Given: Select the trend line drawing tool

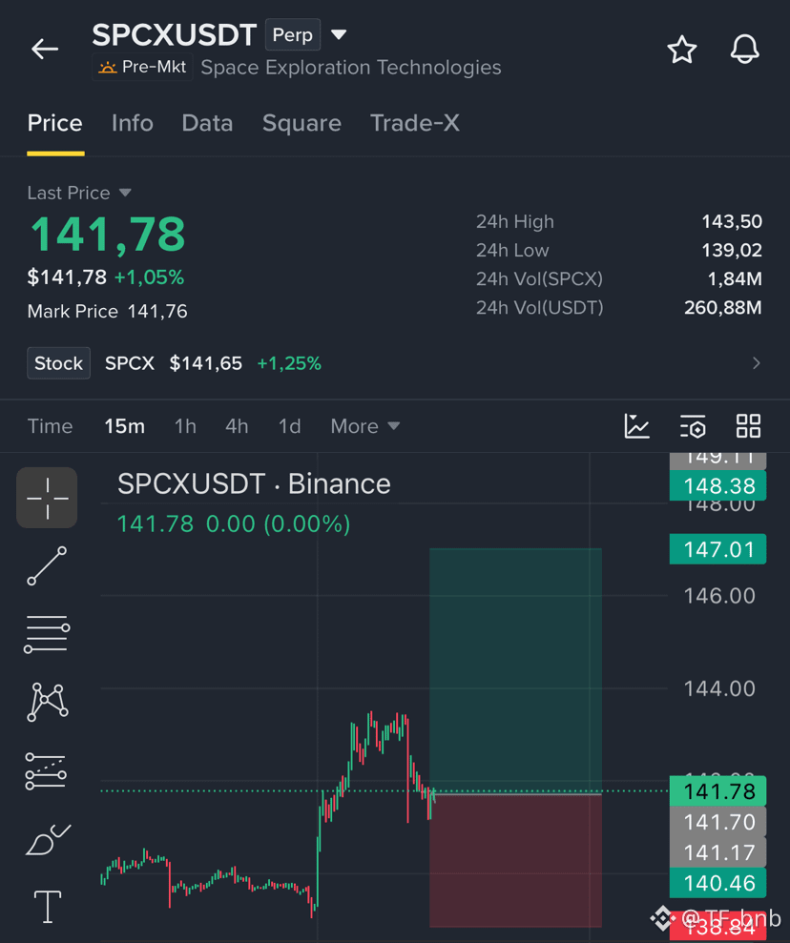Looking at the screenshot, I should (47, 566).
